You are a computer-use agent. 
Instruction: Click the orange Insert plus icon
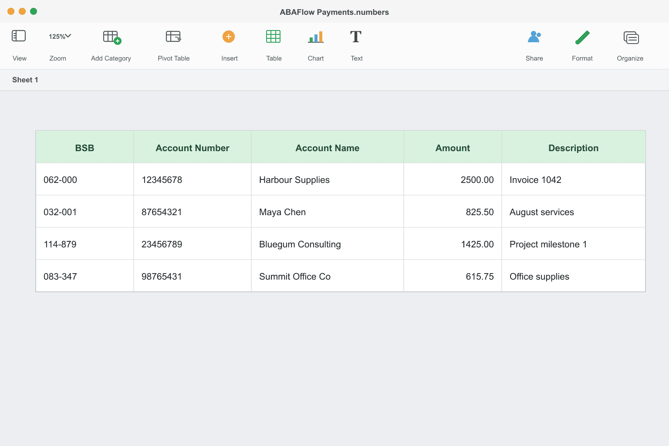click(229, 37)
